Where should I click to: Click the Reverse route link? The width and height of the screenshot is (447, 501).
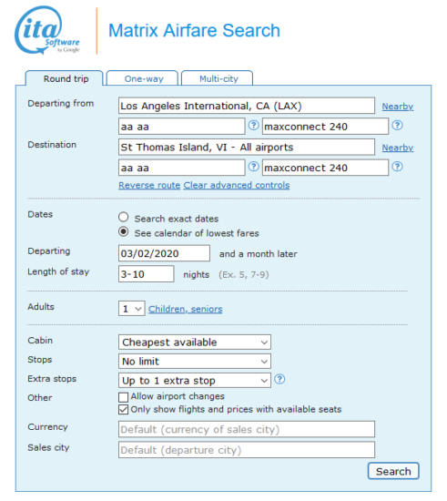pyautogui.click(x=149, y=185)
